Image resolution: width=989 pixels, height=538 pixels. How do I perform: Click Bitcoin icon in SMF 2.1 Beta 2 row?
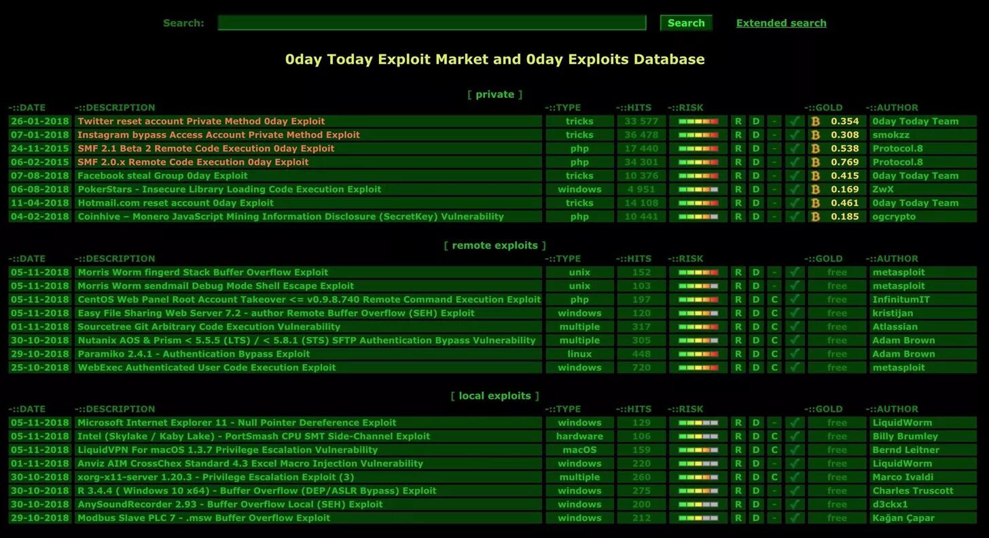815,149
